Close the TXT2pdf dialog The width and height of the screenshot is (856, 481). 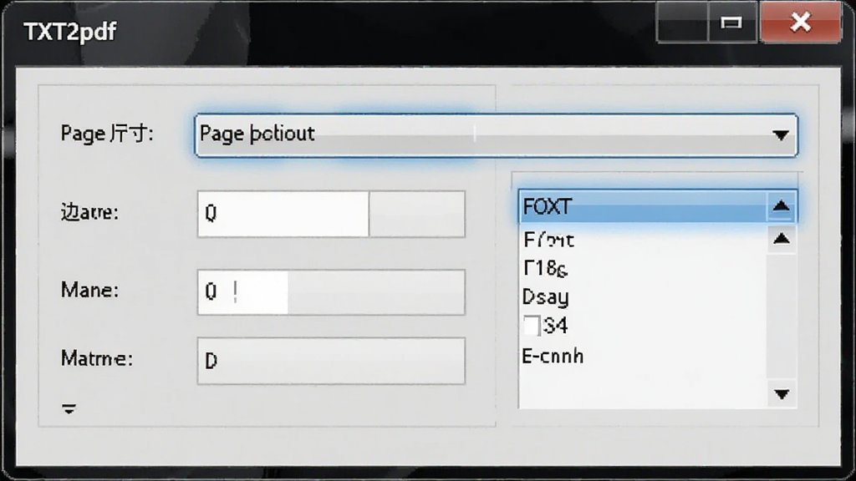(801, 22)
